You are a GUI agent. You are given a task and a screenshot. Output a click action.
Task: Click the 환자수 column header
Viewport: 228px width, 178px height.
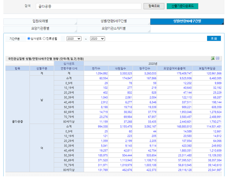tap(96, 68)
